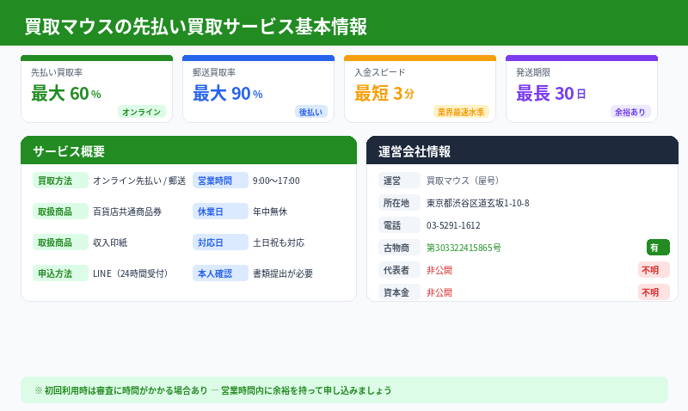The height and width of the screenshot is (411, 688).
Task: Select the text オンライン先払い / 郵送
Action: pos(139,181)
